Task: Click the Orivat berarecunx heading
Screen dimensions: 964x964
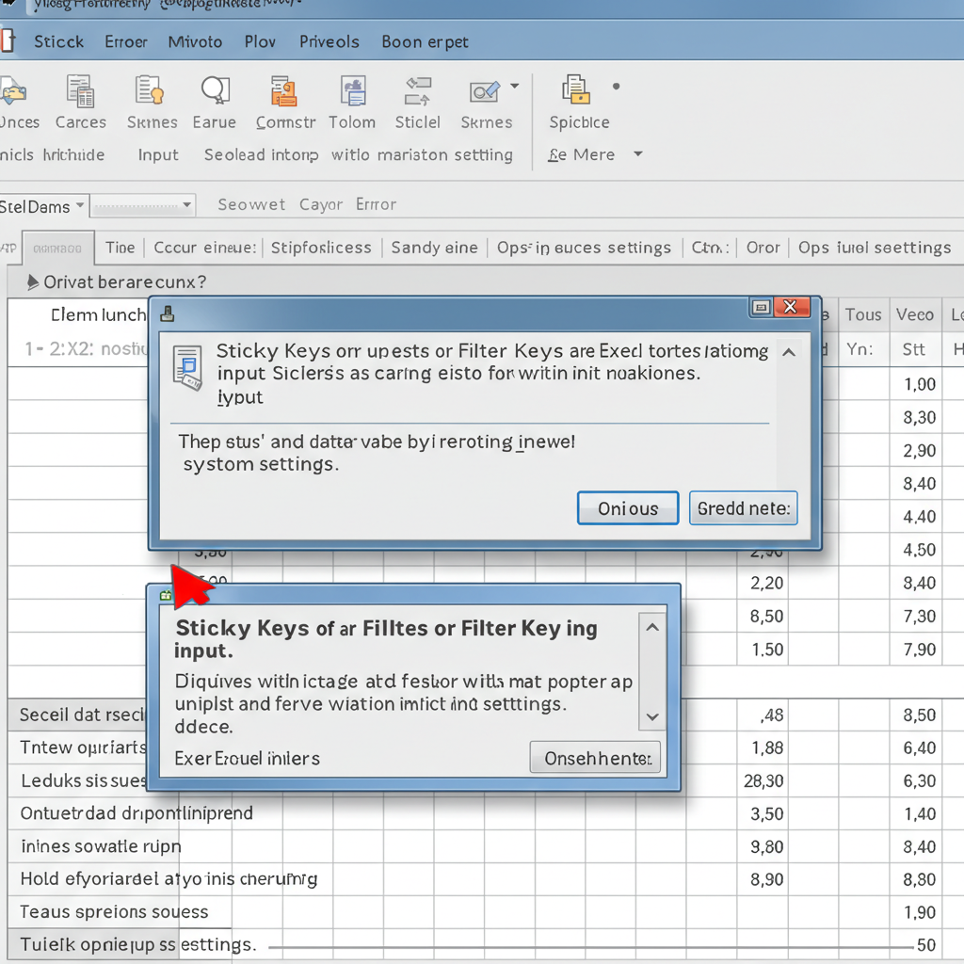Action: (x=125, y=282)
